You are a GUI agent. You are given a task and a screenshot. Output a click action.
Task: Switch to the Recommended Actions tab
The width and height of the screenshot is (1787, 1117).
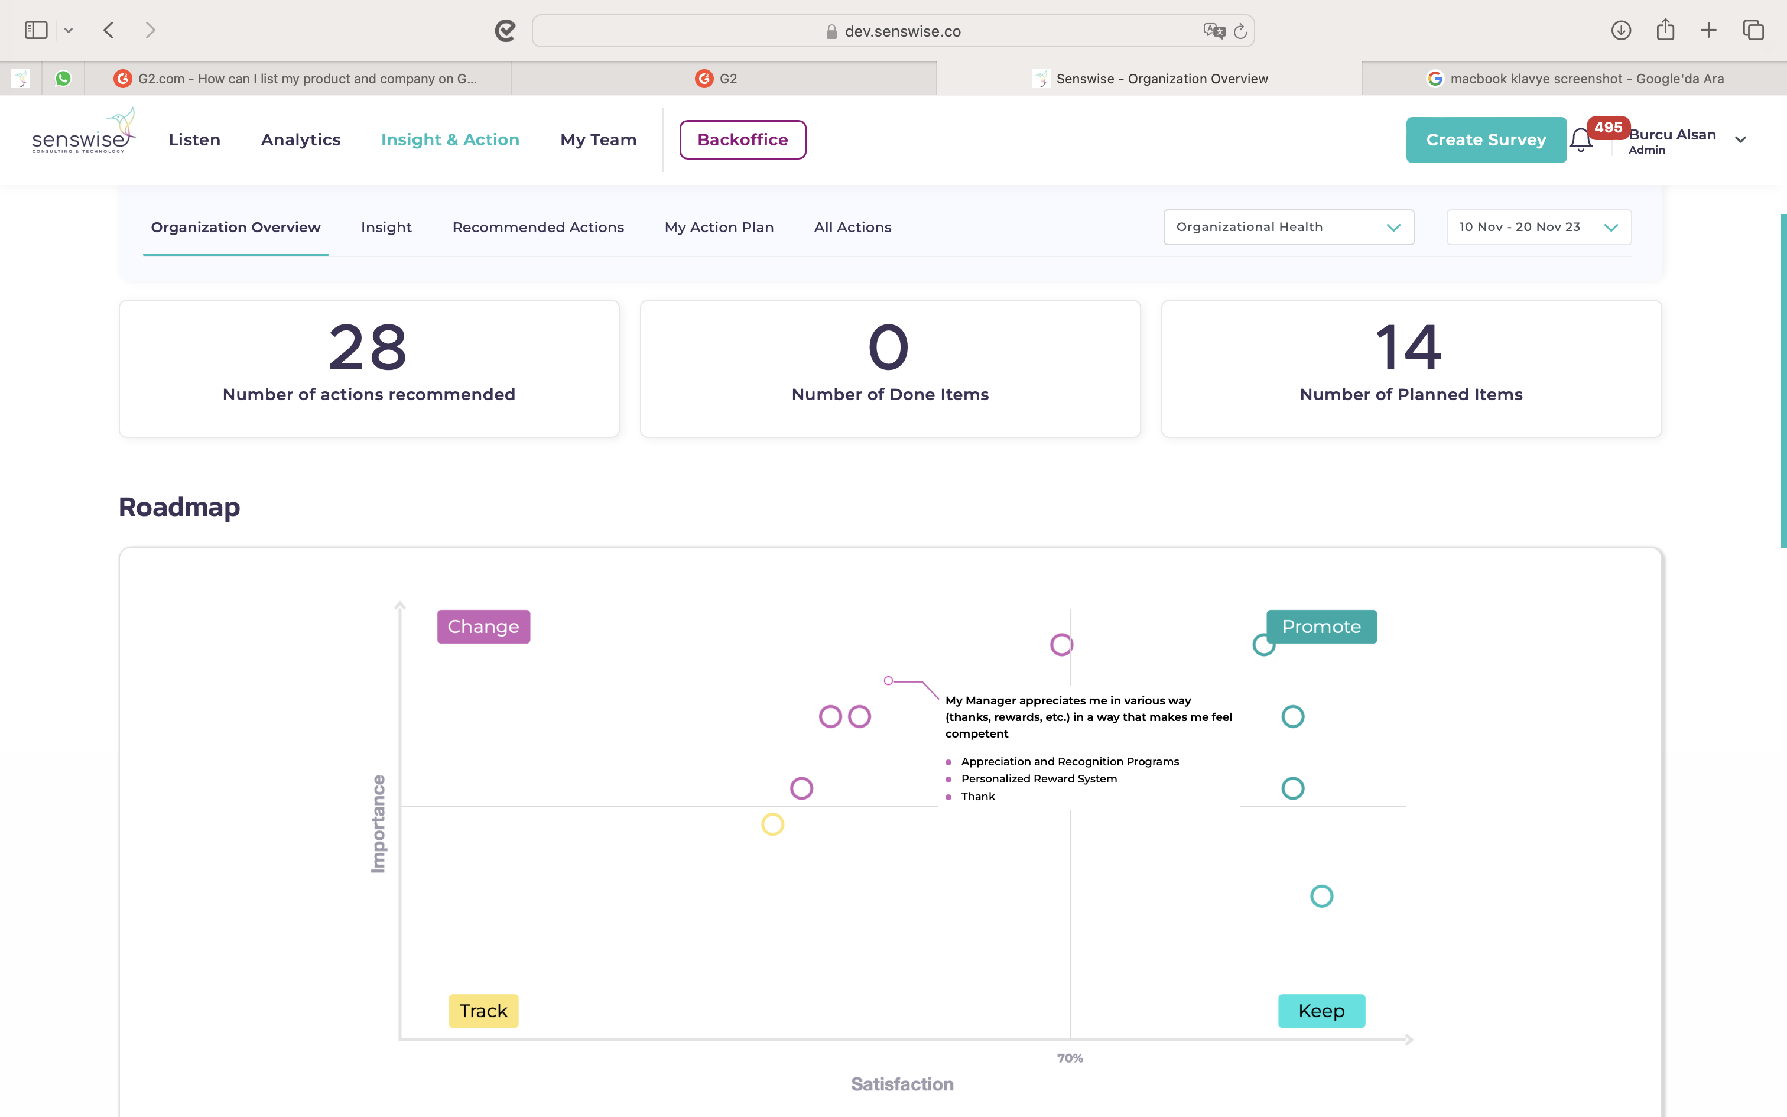pyautogui.click(x=538, y=228)
